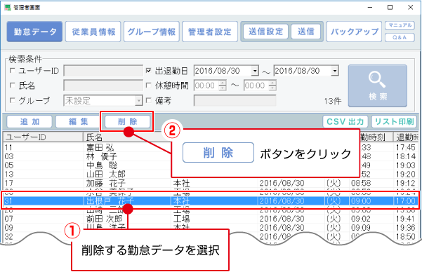Viewport: 422px width, 272px height.
Task: Click the CSV出力 export button
Action: (x=345, y=121)
